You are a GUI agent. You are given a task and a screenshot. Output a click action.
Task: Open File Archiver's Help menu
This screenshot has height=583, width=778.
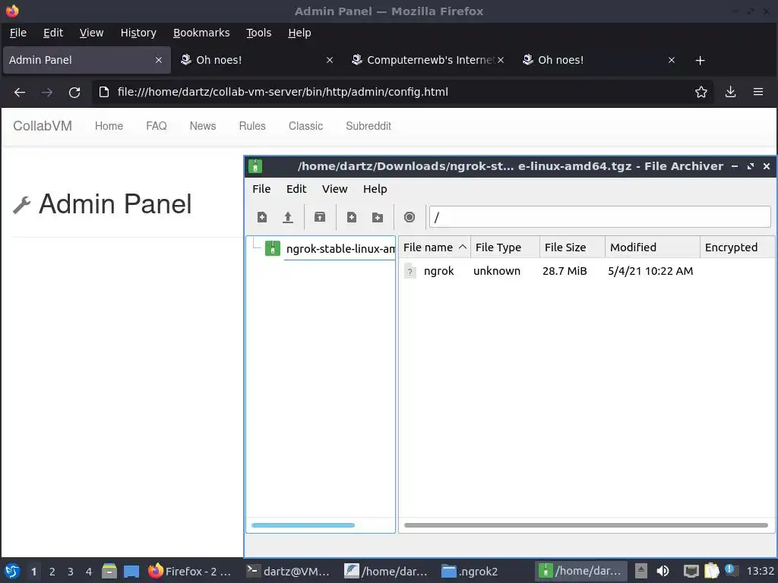click(375, 189)
